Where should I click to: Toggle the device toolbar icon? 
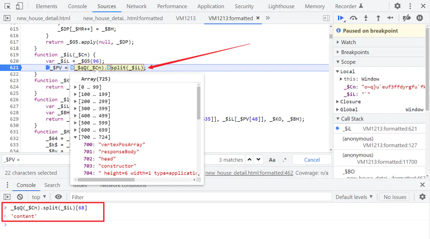[x=19, y=6]
